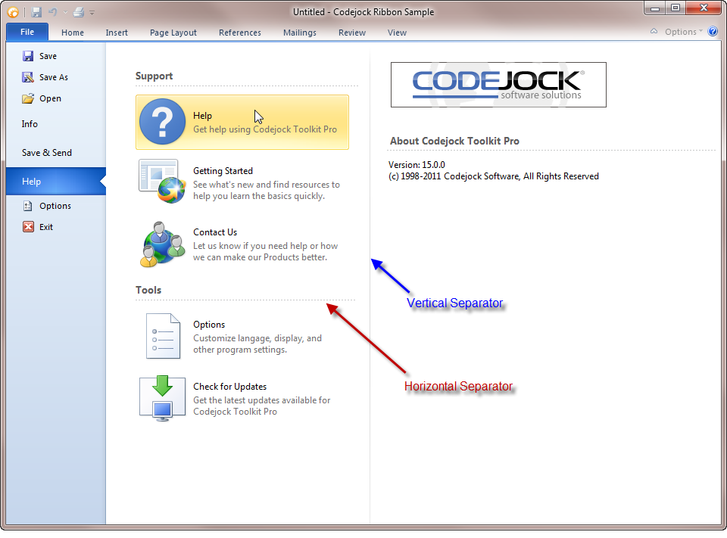The width and height of the screenshot is (727, 538).
Task: Click the 'Version: 15.0.0' text
Action: (417, 164)
